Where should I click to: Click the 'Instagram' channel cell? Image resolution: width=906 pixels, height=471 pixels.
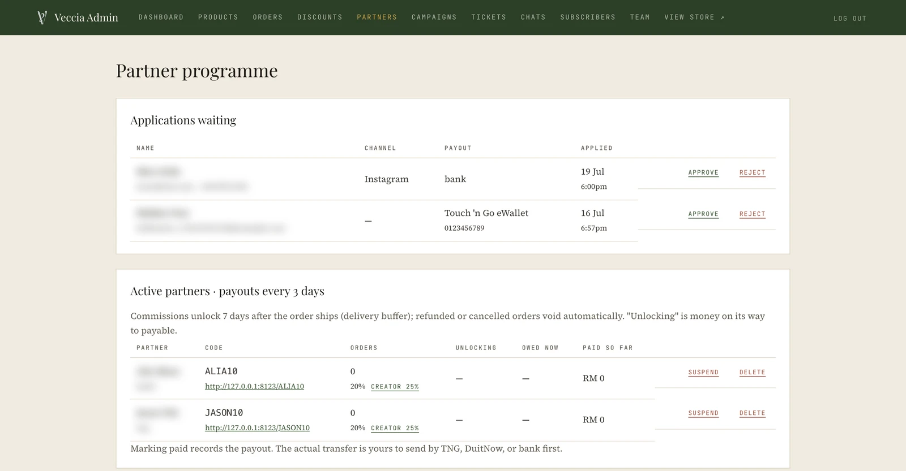click(386, 179)
